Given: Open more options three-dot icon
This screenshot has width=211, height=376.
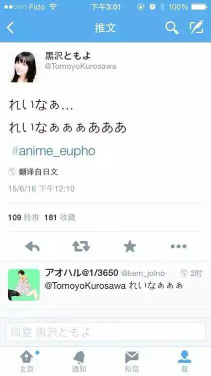Looking at the screenshot, I should coord(178,246).
